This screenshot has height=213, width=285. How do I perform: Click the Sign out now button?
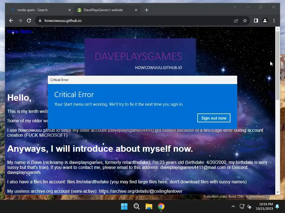pos(214,118)
